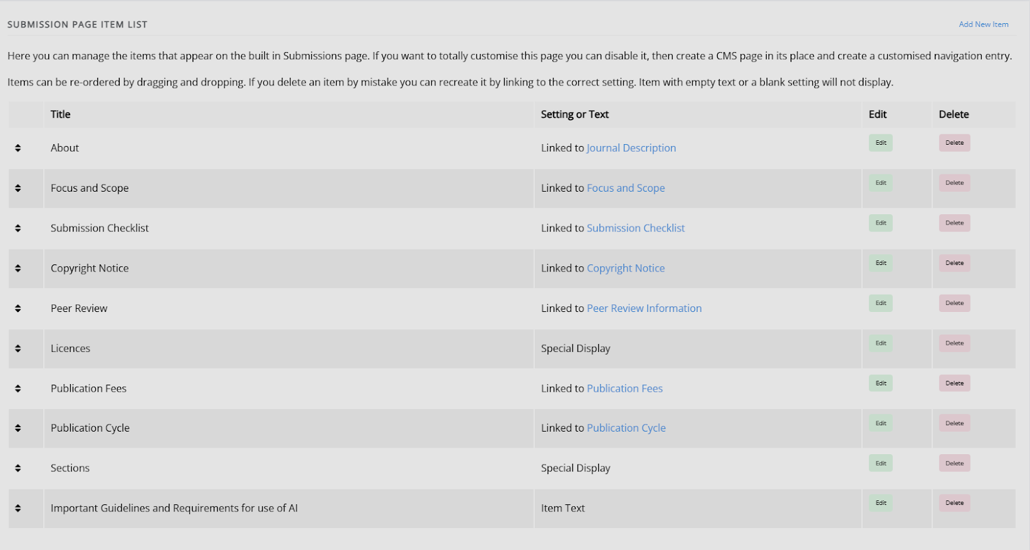Viewport: 1030px width, 550px height.
Task: Click the reorder icon beside Peer Review
Action: pyautogui.click(x=18, y=308)
